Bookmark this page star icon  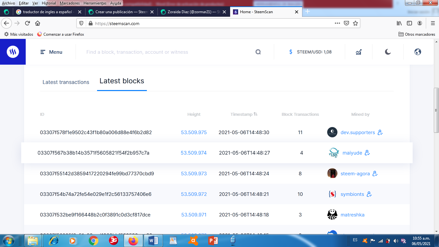355,23
